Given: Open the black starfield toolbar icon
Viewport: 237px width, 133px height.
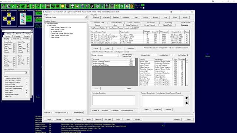Looking at the screenshot, I should [x=67, y=6].
